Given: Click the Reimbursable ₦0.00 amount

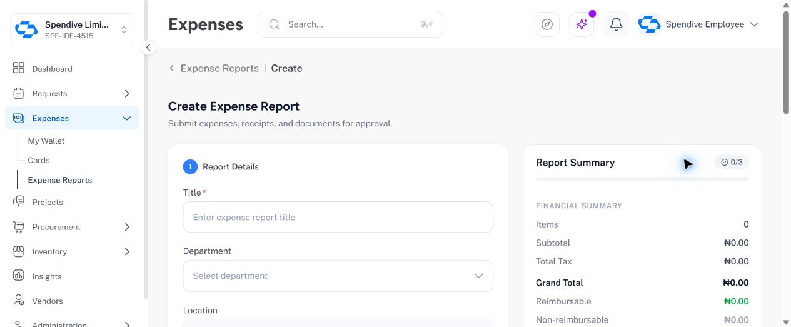Looking at the screenshot, I should [x=736, y=301].
